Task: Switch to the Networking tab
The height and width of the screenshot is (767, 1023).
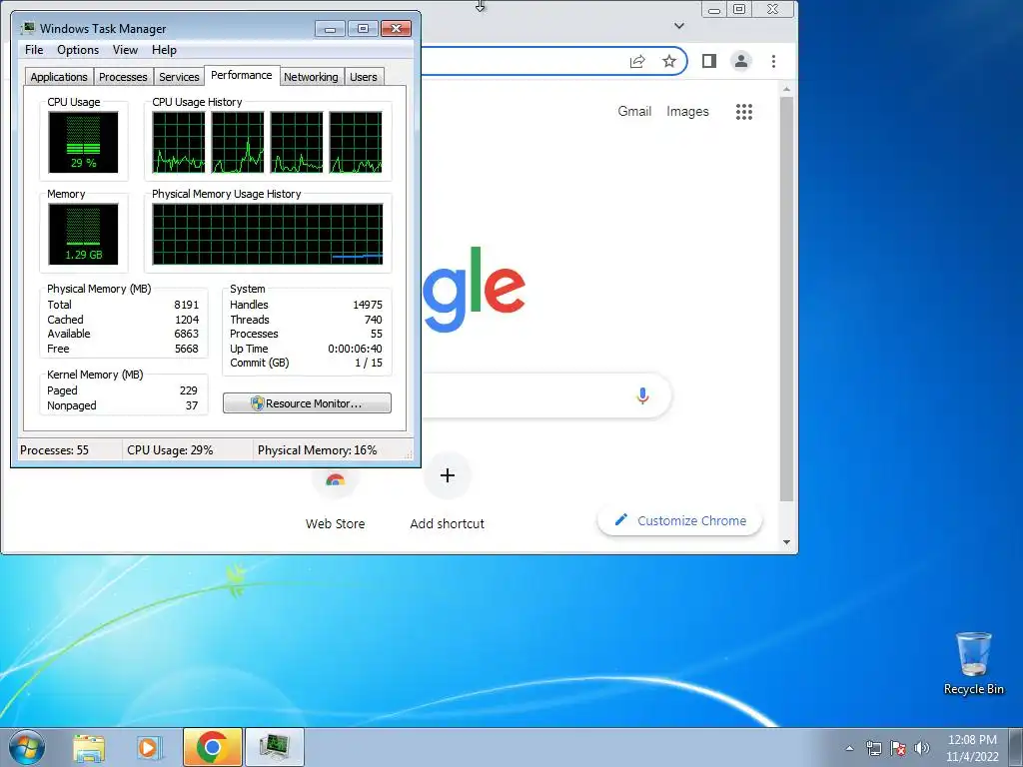Action: [311, 77]
